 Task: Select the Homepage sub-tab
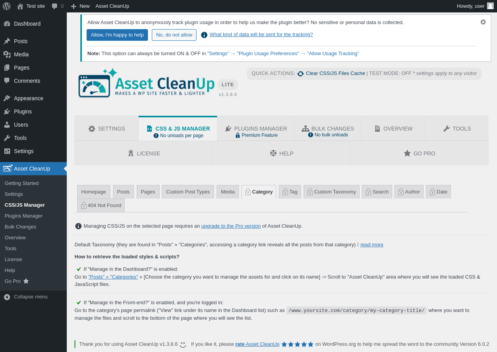[94, 192]
